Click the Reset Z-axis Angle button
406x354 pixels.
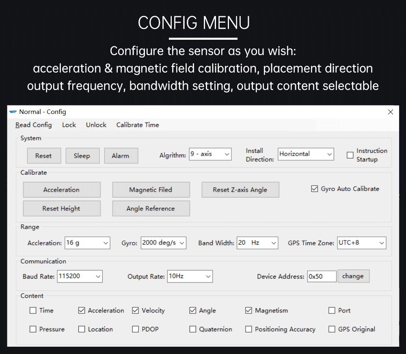[x=240, y=190]
